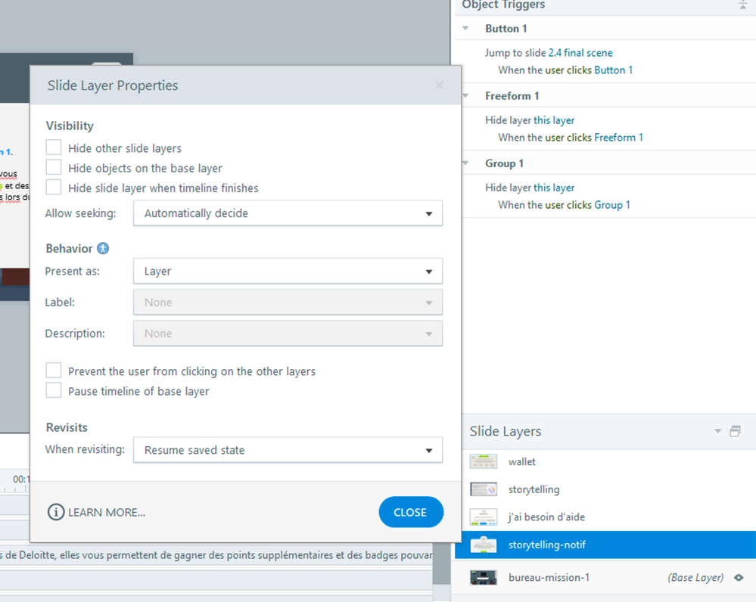The image size is (756, 602).
Task: Click the info icon beside Learn More
Action: [x=56, y=512]
